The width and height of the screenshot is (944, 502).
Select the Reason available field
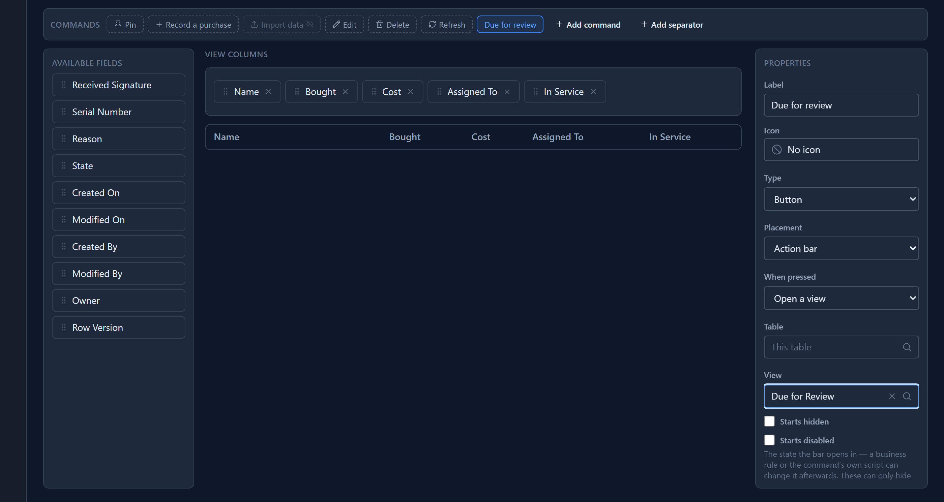click(118, 139)
